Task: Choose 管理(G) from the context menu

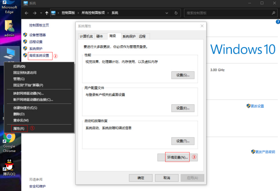Action: pyautogui.click(x=39, y=79)
